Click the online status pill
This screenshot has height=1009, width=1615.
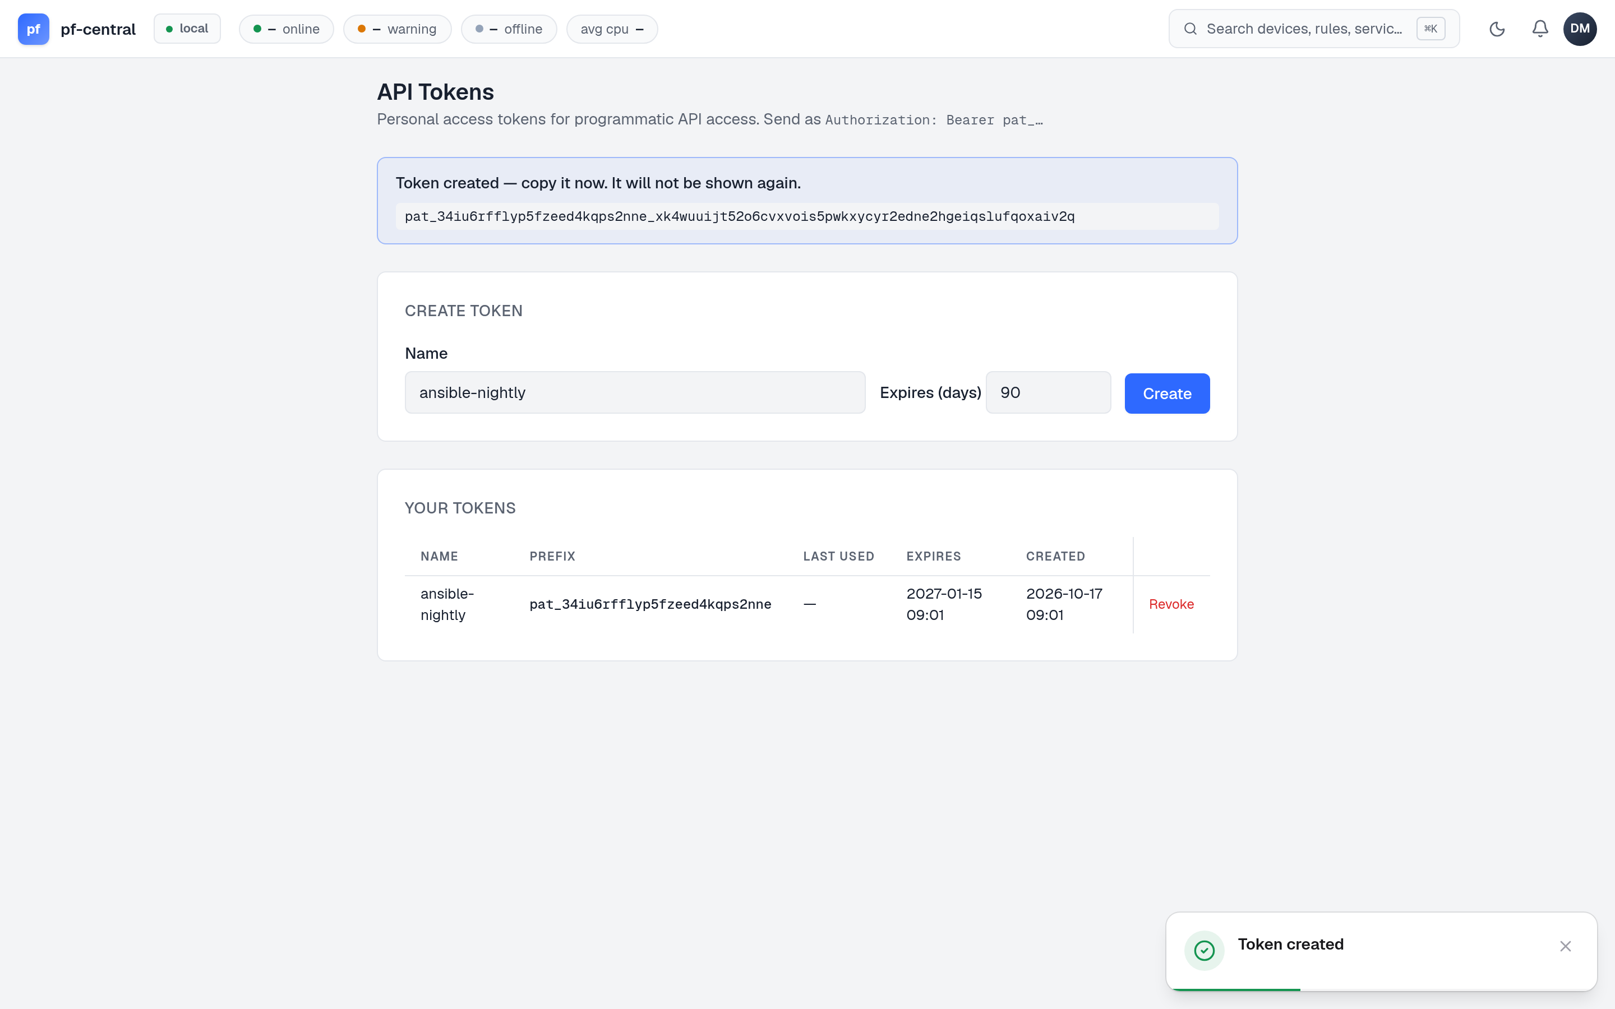(x=287, y=29)
